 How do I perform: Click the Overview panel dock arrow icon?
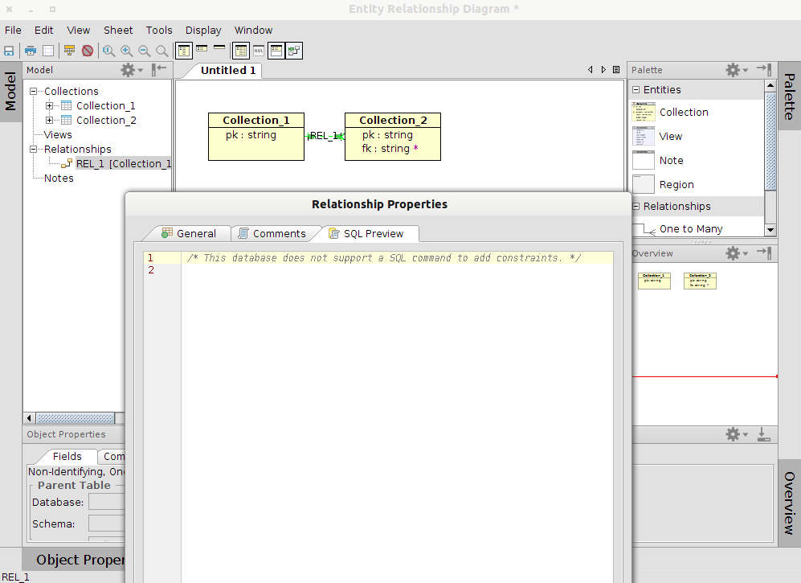click(764, 252)
